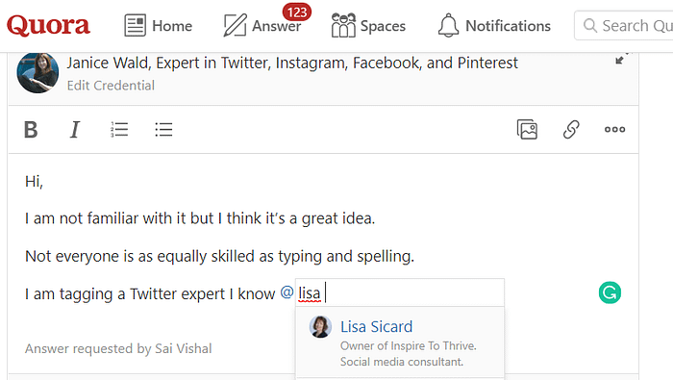The width and height of the screenshot is (673, 380).
Task: Click Lisa Sicard's avatar in the suggestion
Action: [320, 327]
